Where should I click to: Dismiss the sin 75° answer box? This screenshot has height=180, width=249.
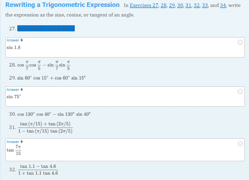pos(240,91)
